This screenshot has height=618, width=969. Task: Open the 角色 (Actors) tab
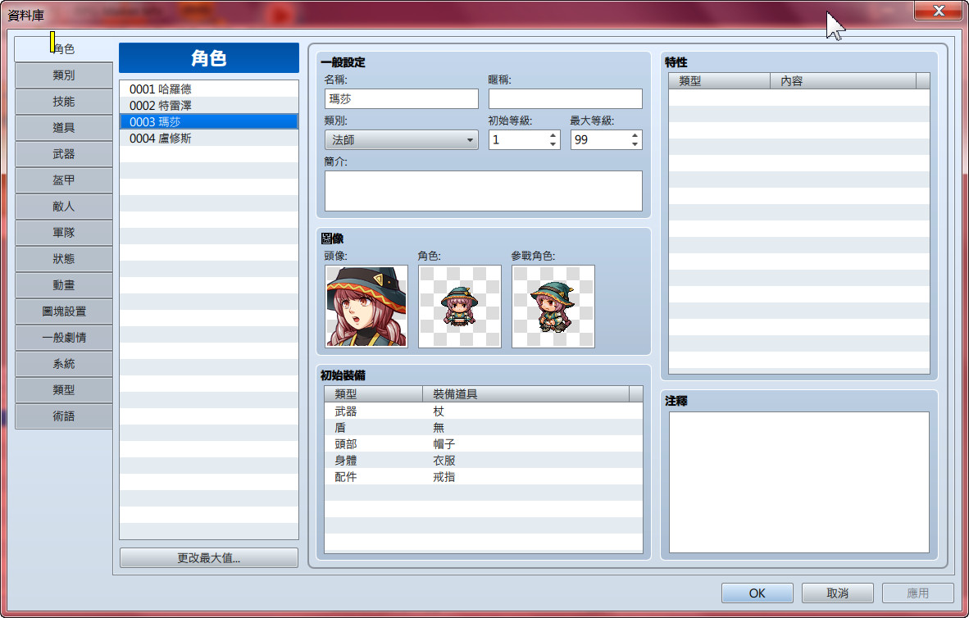[x=64, y=49]
